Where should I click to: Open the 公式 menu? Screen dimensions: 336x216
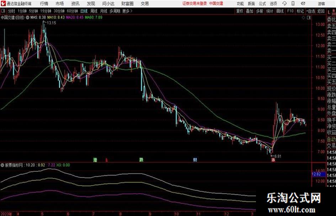click(x=262, y=4)
